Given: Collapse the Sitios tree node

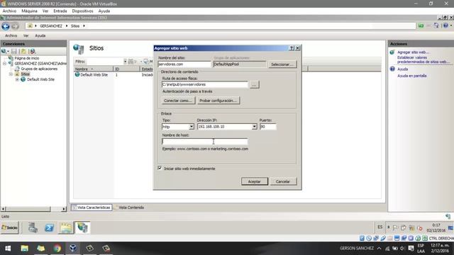Looking at the screenshot, I should pyautogui.click(x=11, y=74).
